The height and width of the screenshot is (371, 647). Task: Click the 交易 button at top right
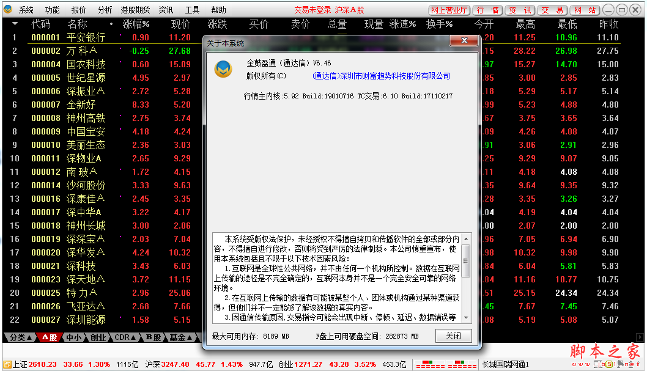point(552,10)
